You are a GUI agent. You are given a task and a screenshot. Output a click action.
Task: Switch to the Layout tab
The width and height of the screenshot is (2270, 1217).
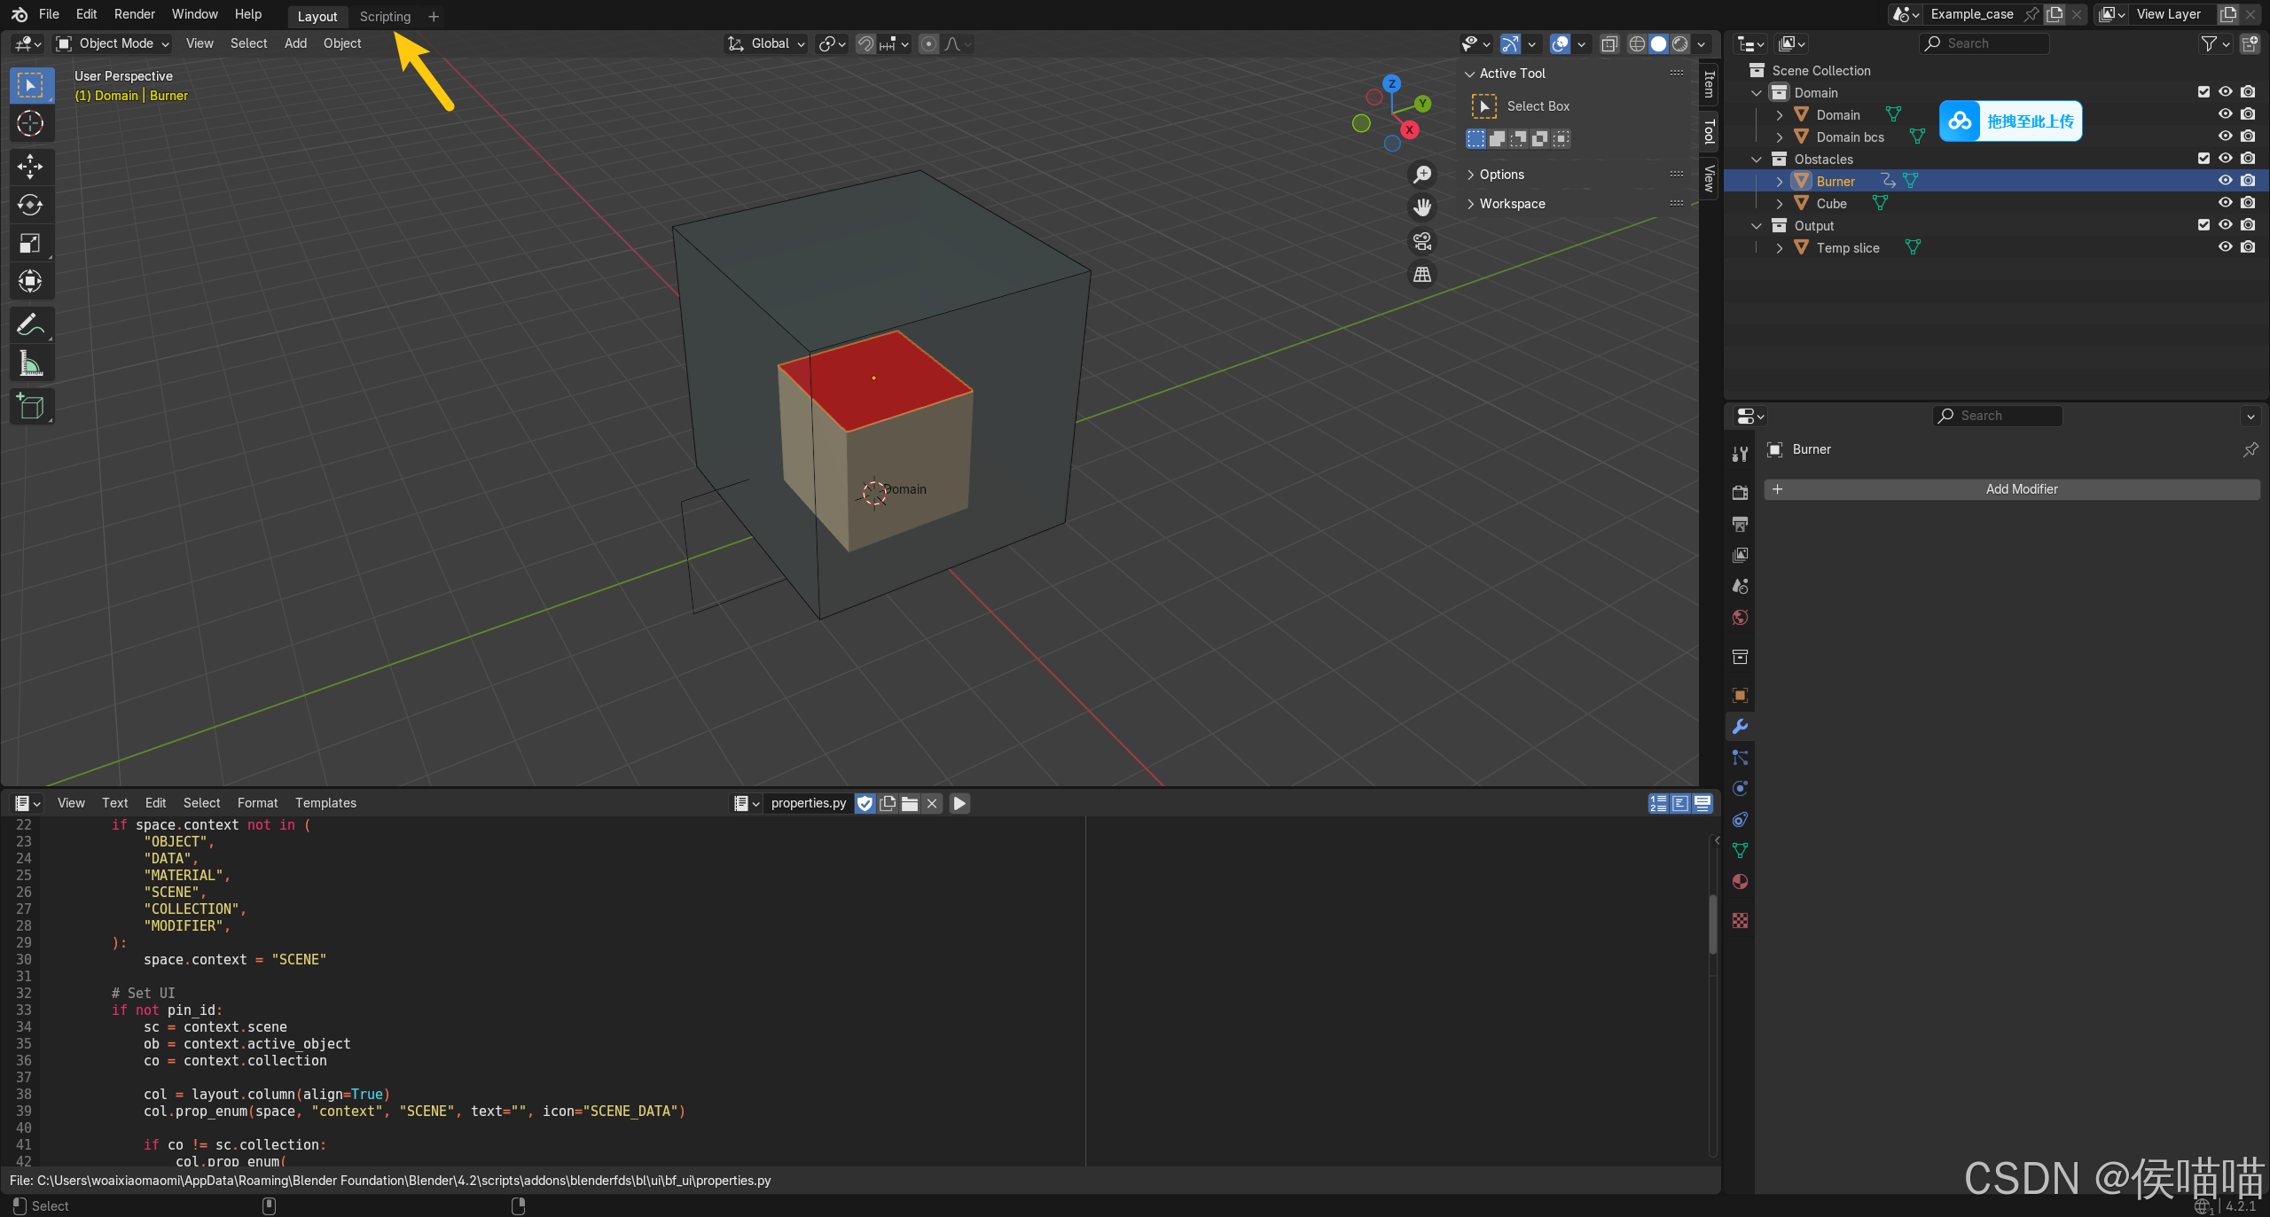(316, 15)
